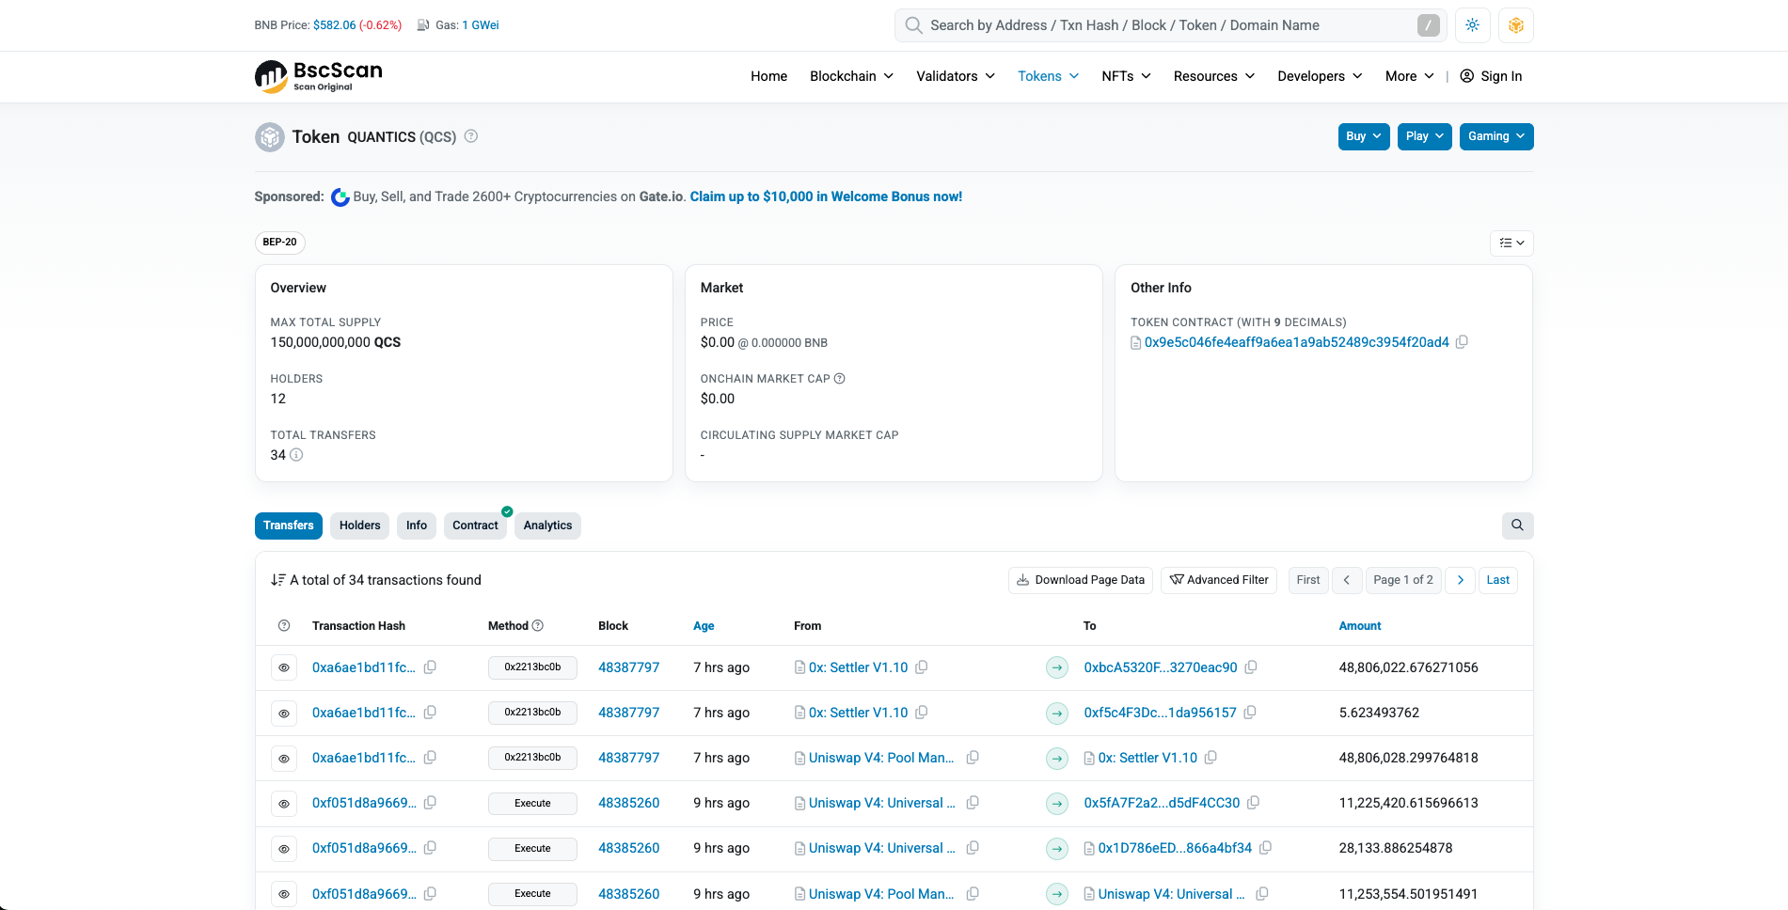Copy the token contract address
Screen dimensions: 1788x910
(x=1462, y=342)
